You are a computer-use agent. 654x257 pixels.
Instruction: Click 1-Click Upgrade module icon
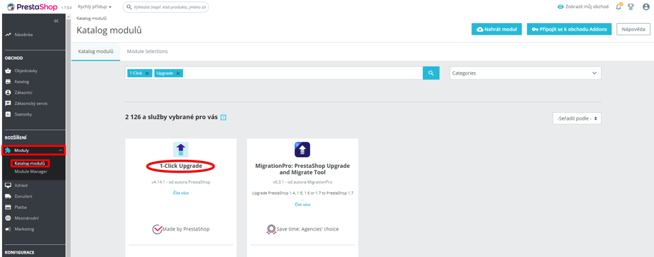pos(181,149)
